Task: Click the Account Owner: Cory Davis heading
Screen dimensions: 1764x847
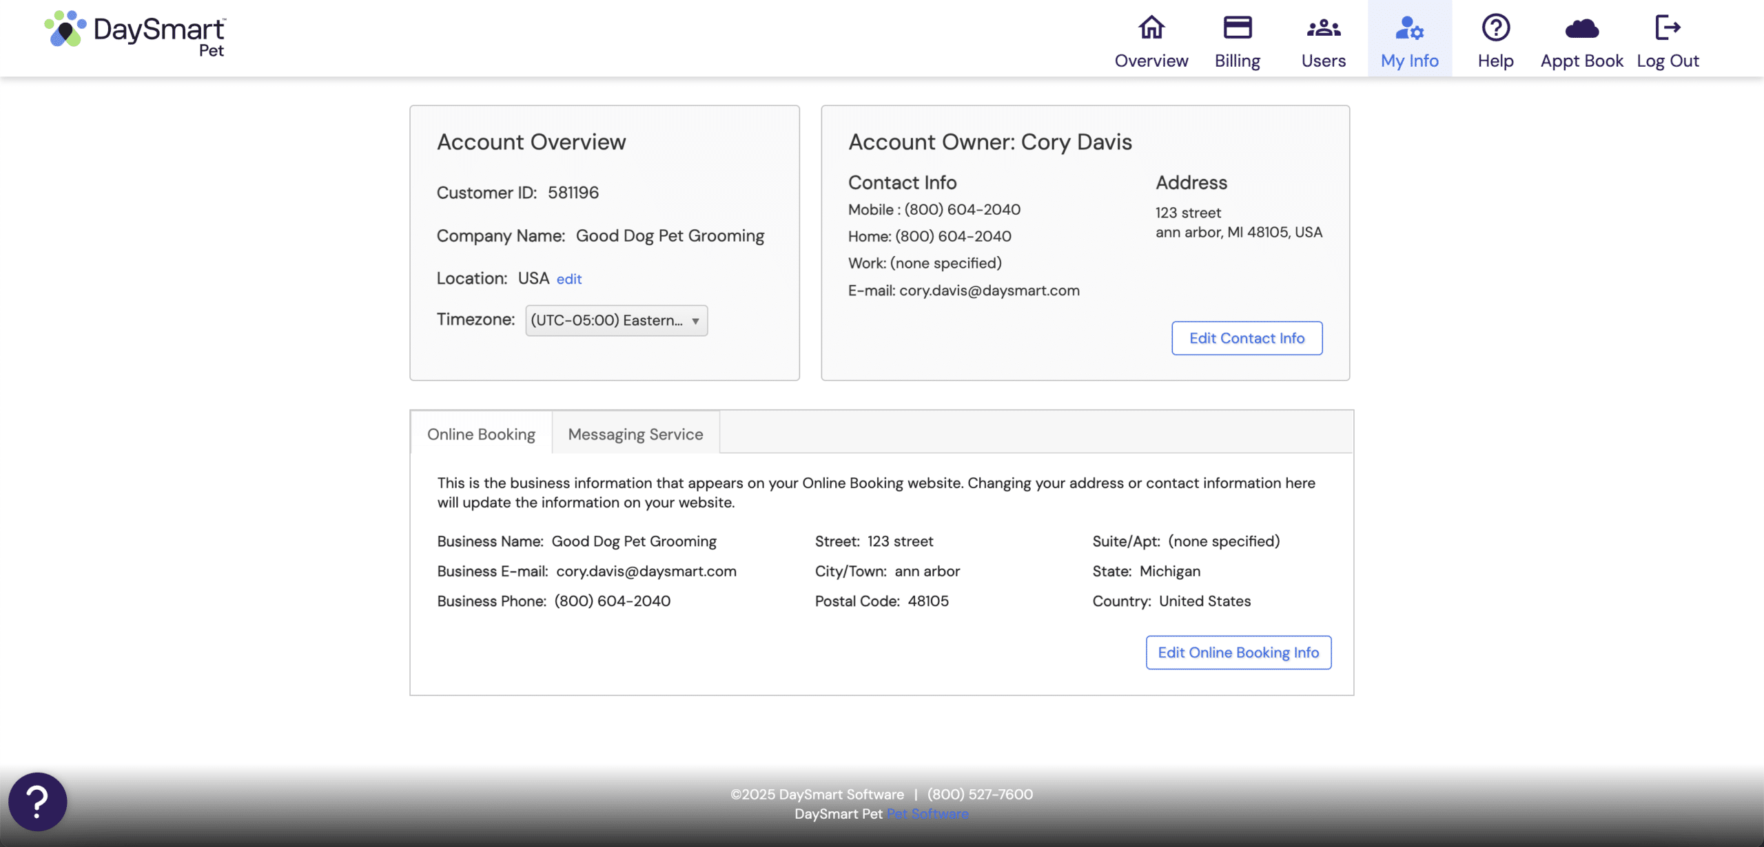Action: [x=990, y=142]
